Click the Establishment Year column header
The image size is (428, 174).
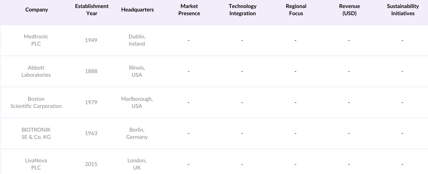click(x=91, y=10)
